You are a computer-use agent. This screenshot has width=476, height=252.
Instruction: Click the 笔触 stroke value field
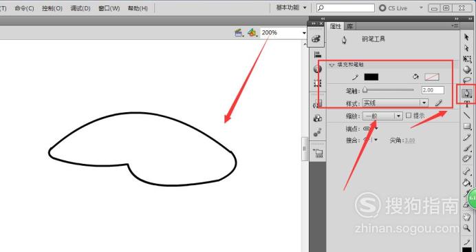433,90
